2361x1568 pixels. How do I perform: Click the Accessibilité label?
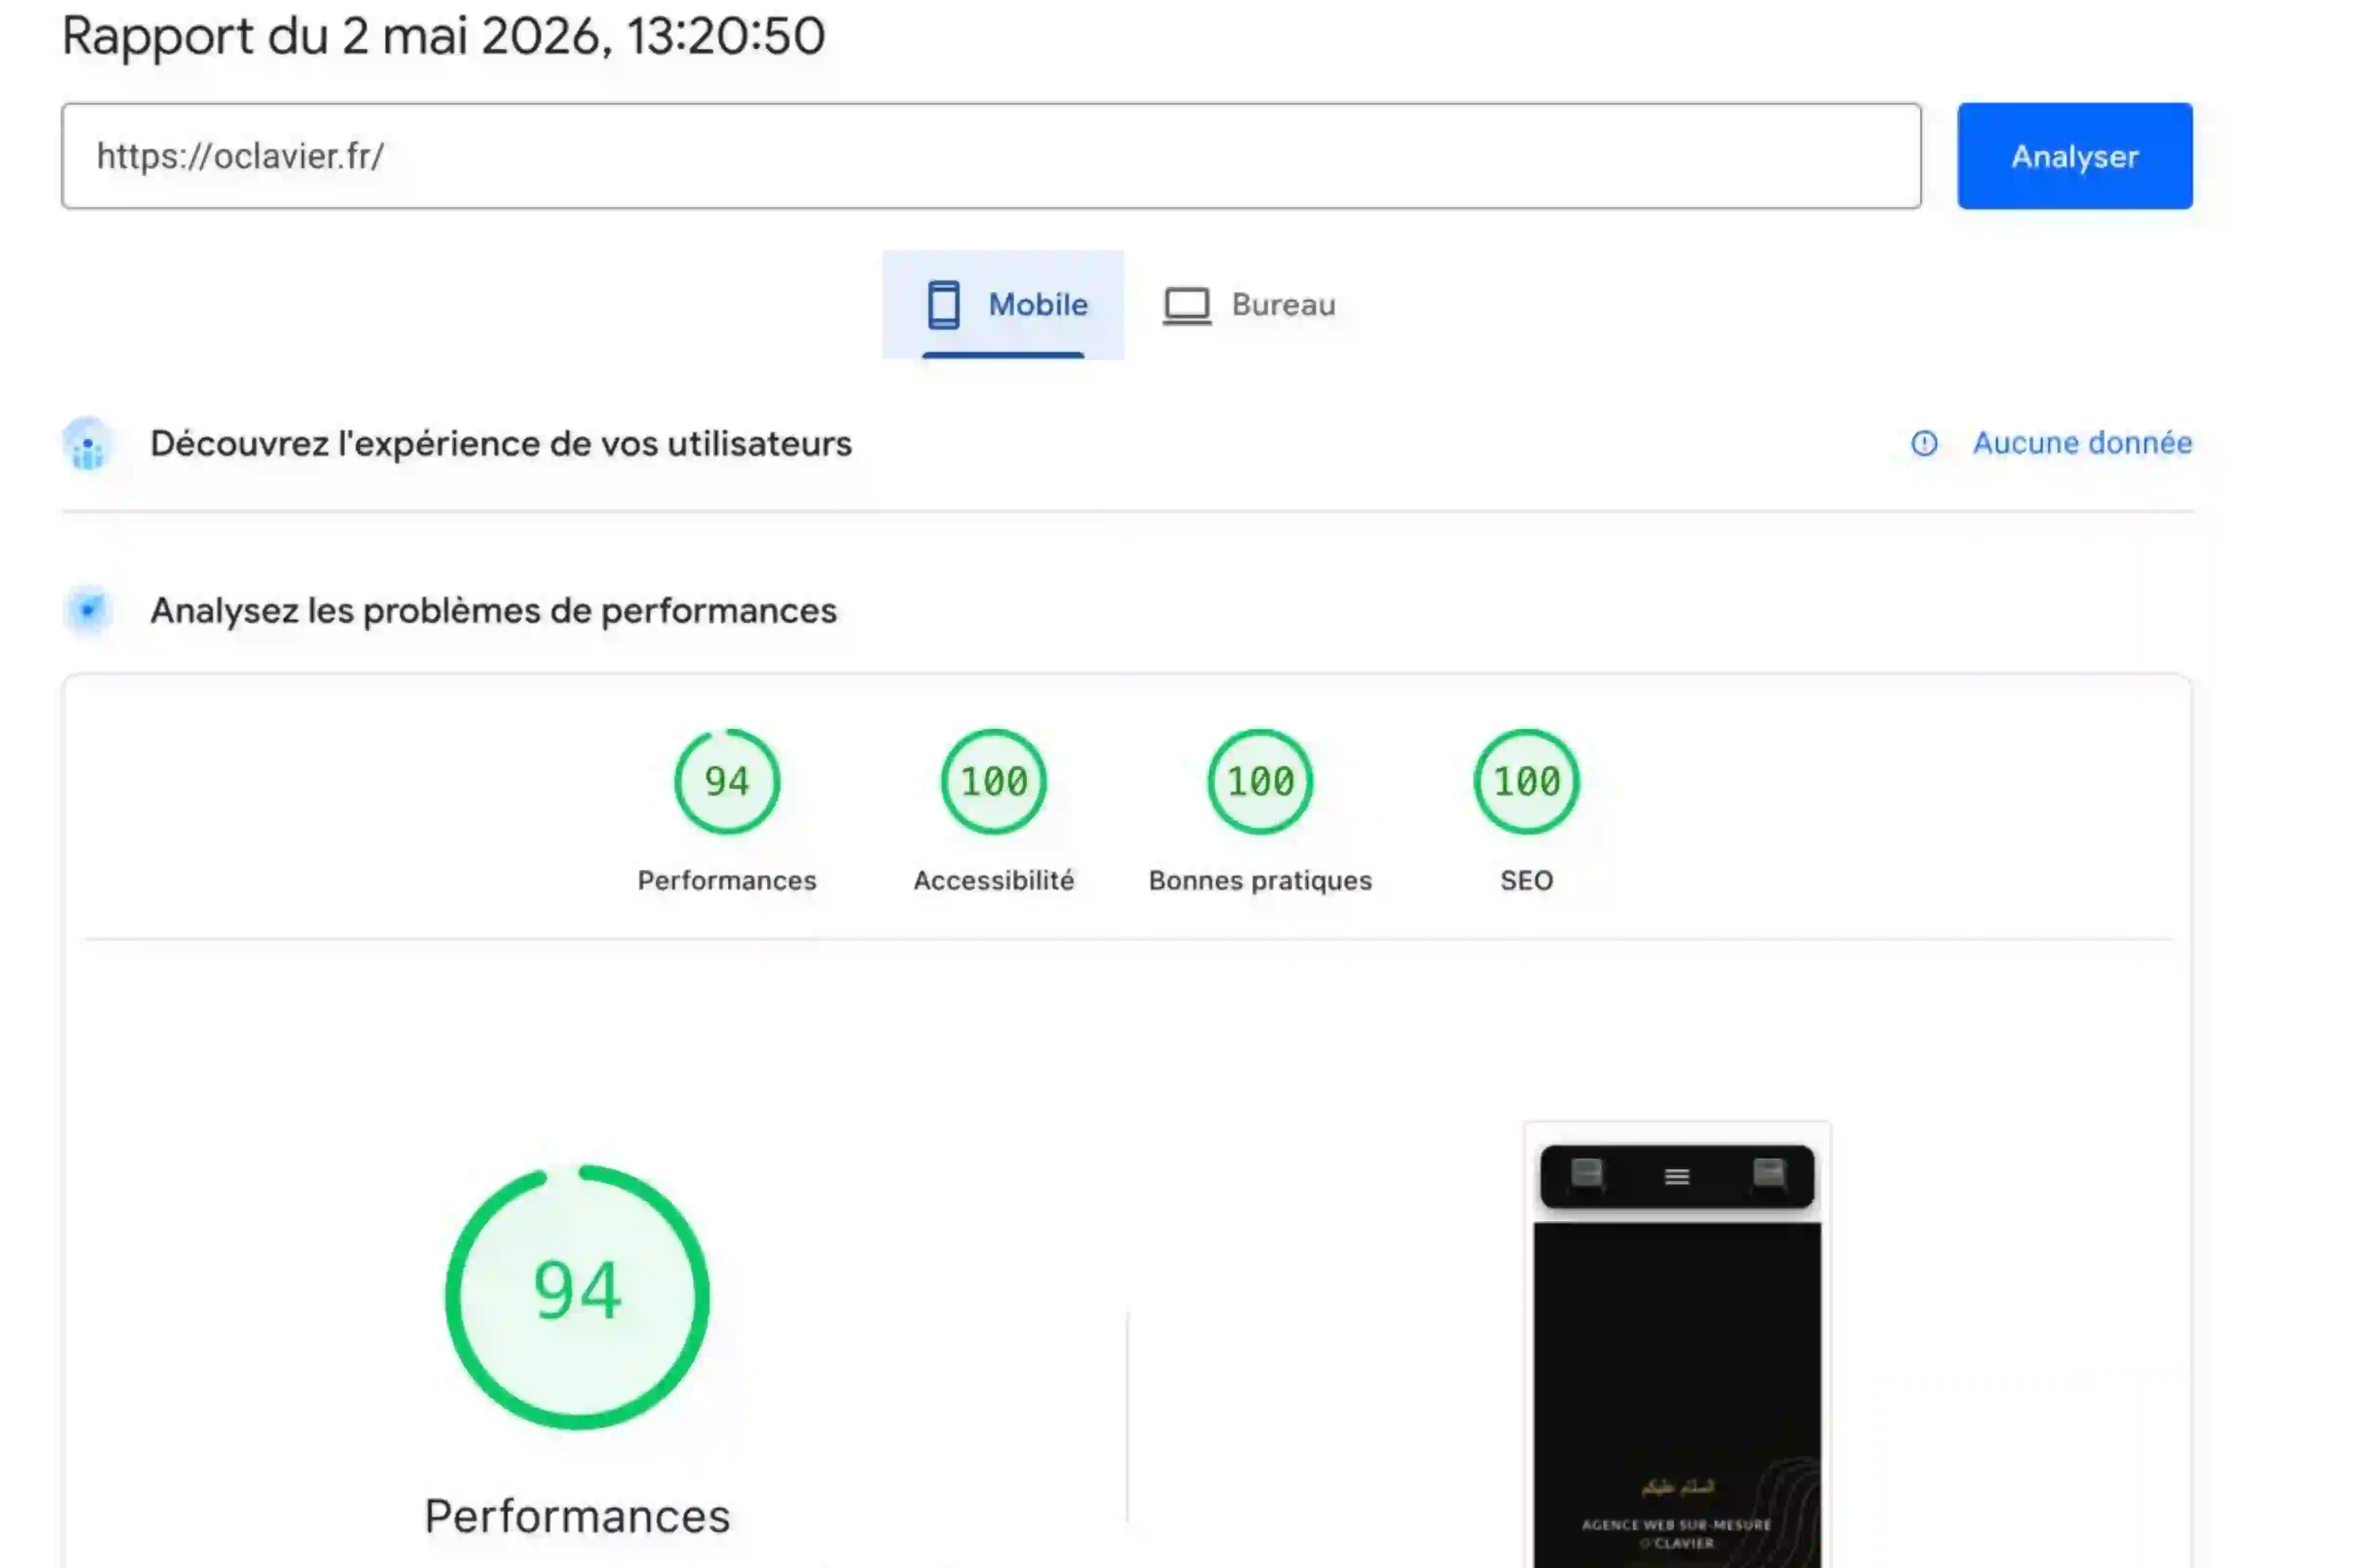993,880
